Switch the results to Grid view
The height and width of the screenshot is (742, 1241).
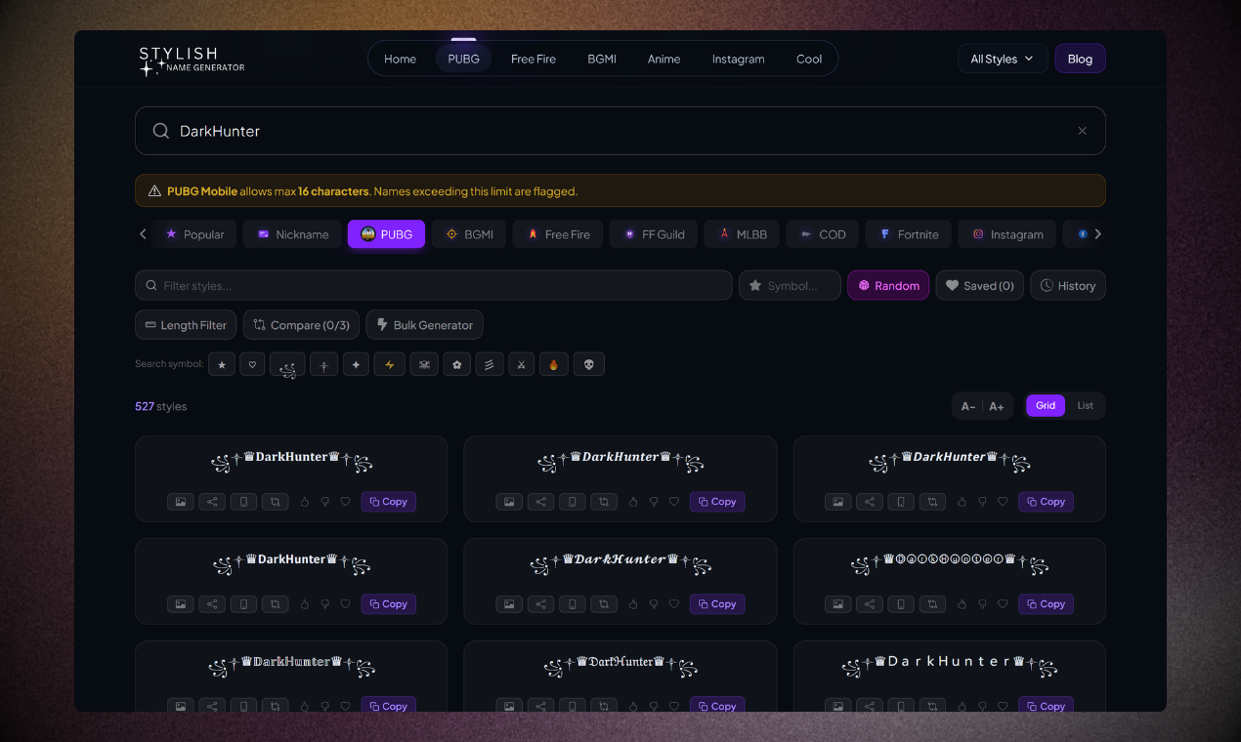(x=1046, y=405)
